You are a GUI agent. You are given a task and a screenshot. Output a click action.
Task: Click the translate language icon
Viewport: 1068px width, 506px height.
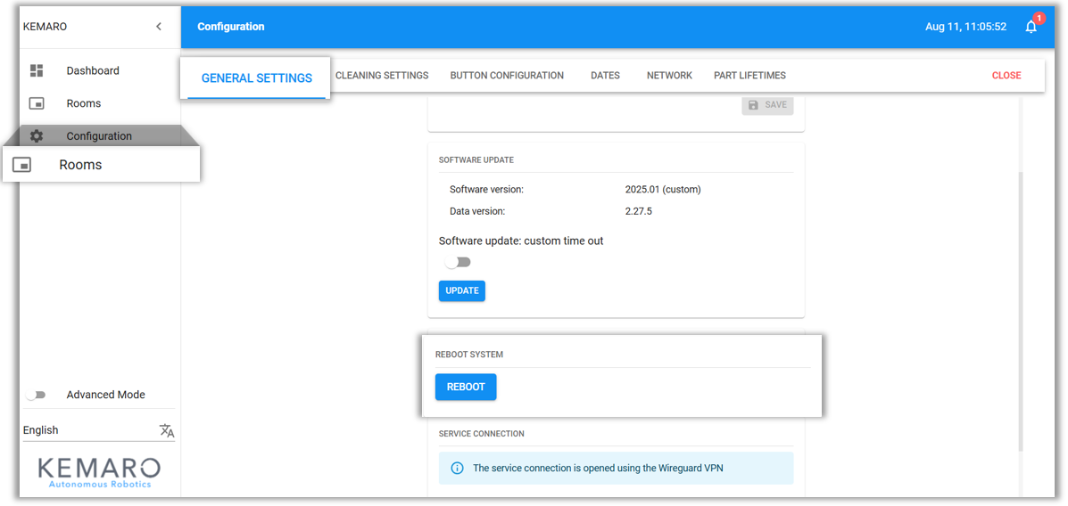pos(167,430)
